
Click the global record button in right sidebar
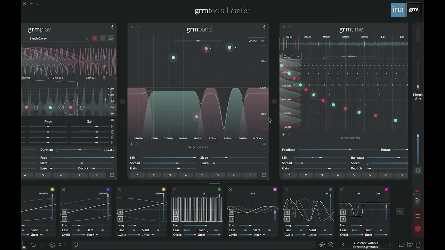coord(418,228)
